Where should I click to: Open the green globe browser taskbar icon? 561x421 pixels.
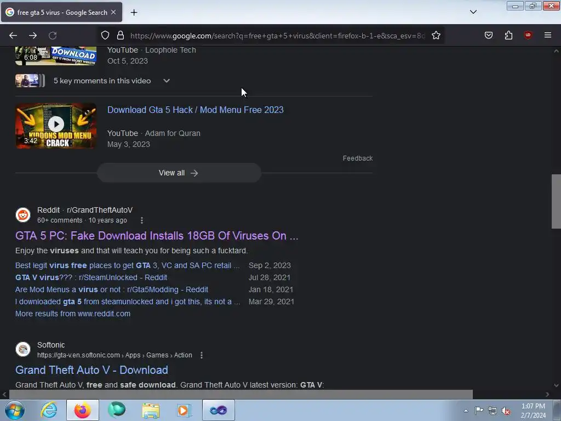click(x=117, y=410)
